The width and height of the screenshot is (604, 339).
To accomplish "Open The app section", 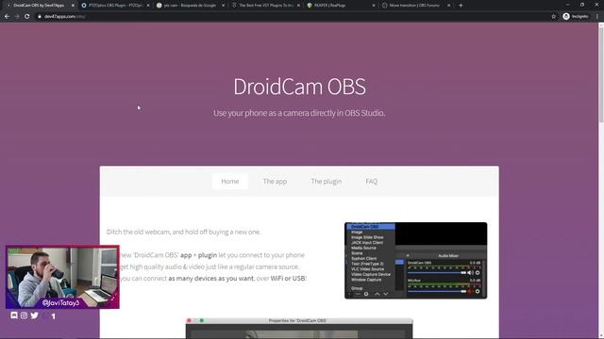I will pyautogui.click(x=275, y=182).
